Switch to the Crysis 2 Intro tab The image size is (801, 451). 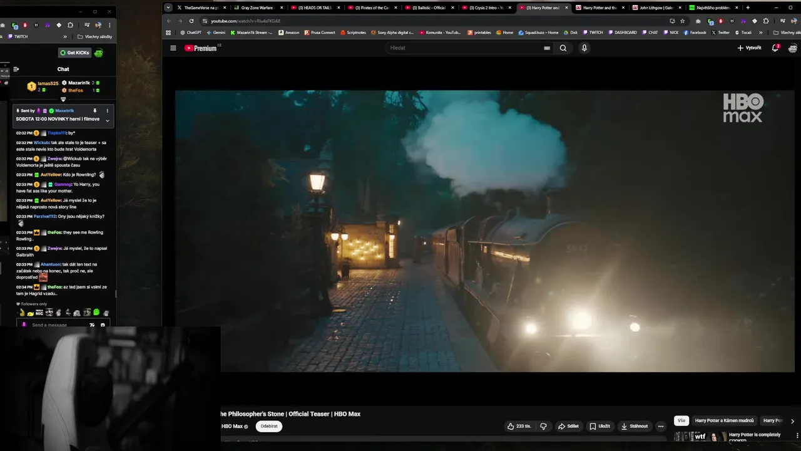point(486,8)
